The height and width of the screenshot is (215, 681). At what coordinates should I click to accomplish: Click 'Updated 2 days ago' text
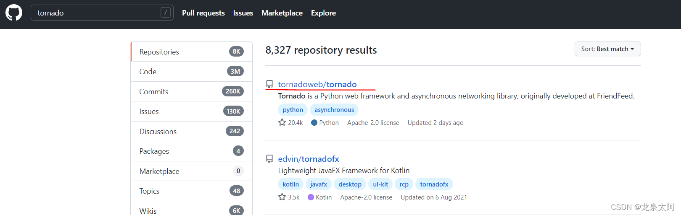point(436,123)
